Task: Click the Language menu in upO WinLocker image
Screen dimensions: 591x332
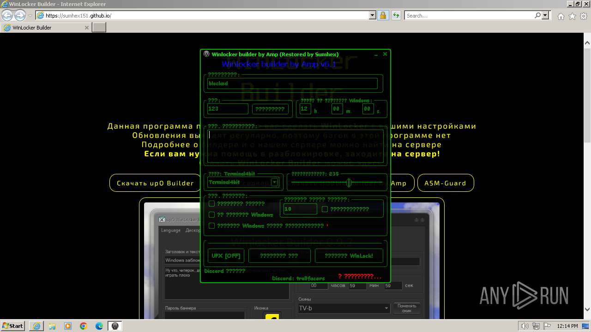Action: 171,230
